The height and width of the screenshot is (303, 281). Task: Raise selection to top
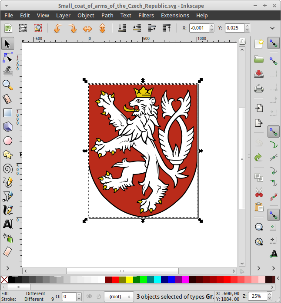point(167,28)
